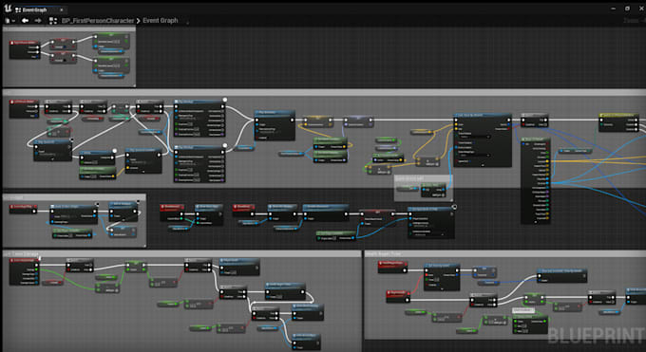Open the bookmarks dropdown in graph toolbar
646x352 pixels.
click(x=10, y=21)
